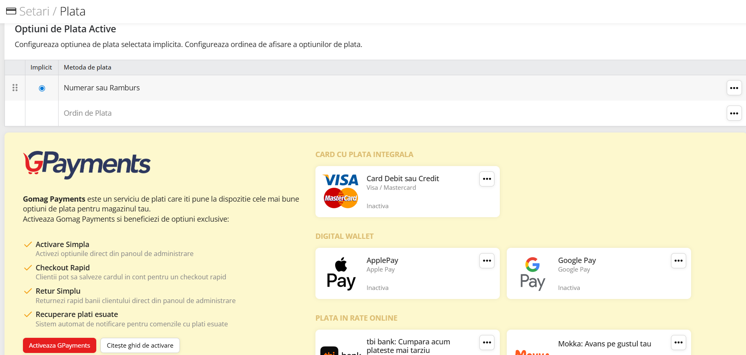Click the checkmark beside Recuperare plati esuate
Screen dimensions: 746x355
[28, 315]
